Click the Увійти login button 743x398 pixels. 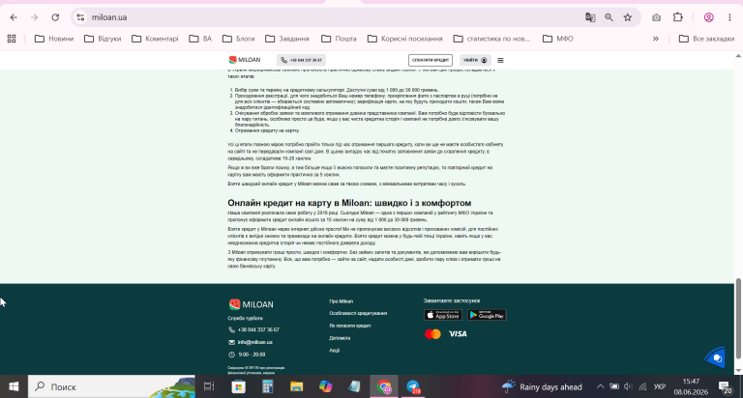475,60
